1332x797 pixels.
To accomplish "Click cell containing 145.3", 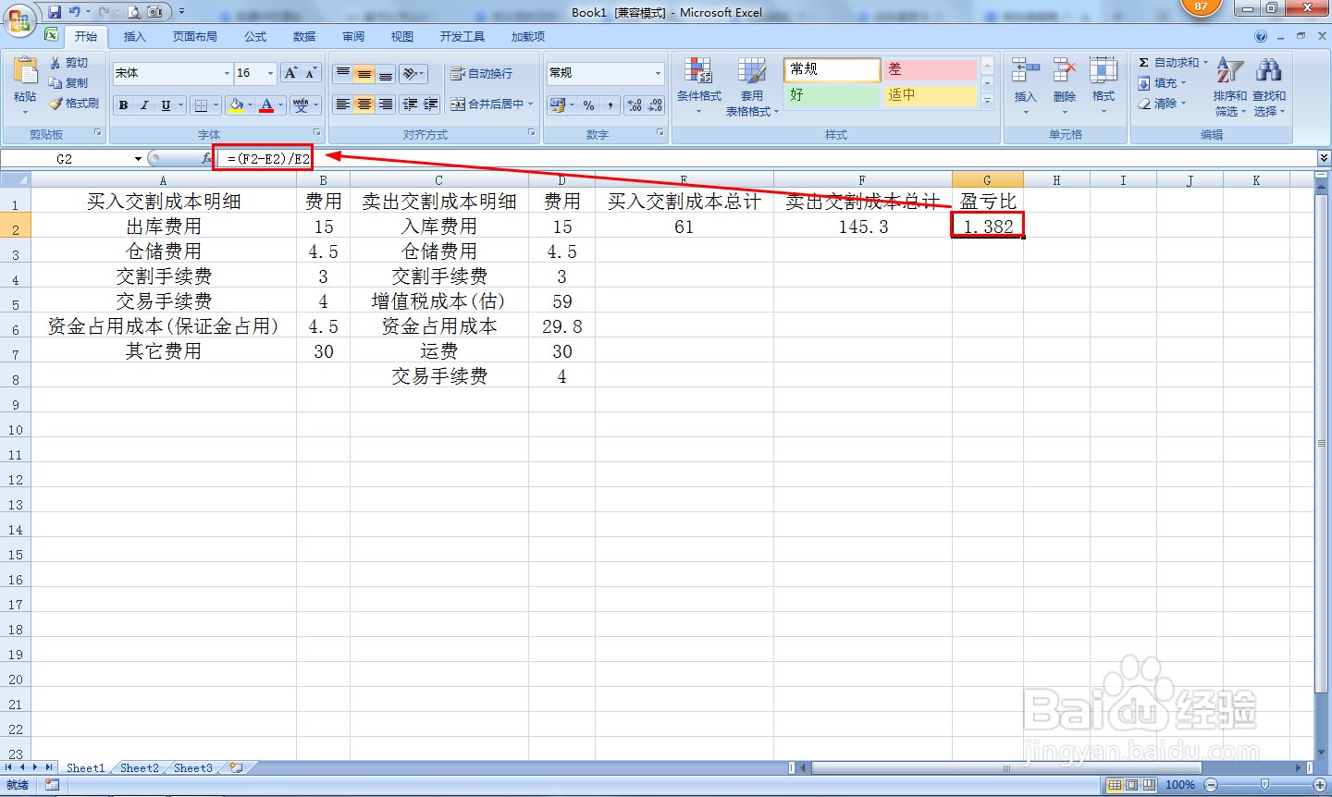I will 863,227.
